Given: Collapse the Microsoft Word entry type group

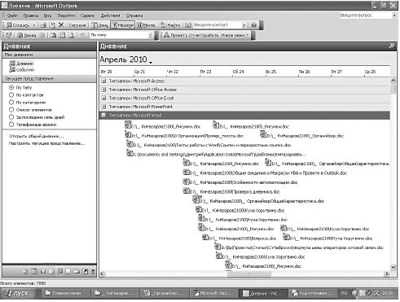Looking at the screenshot, I should click(103, 115).
